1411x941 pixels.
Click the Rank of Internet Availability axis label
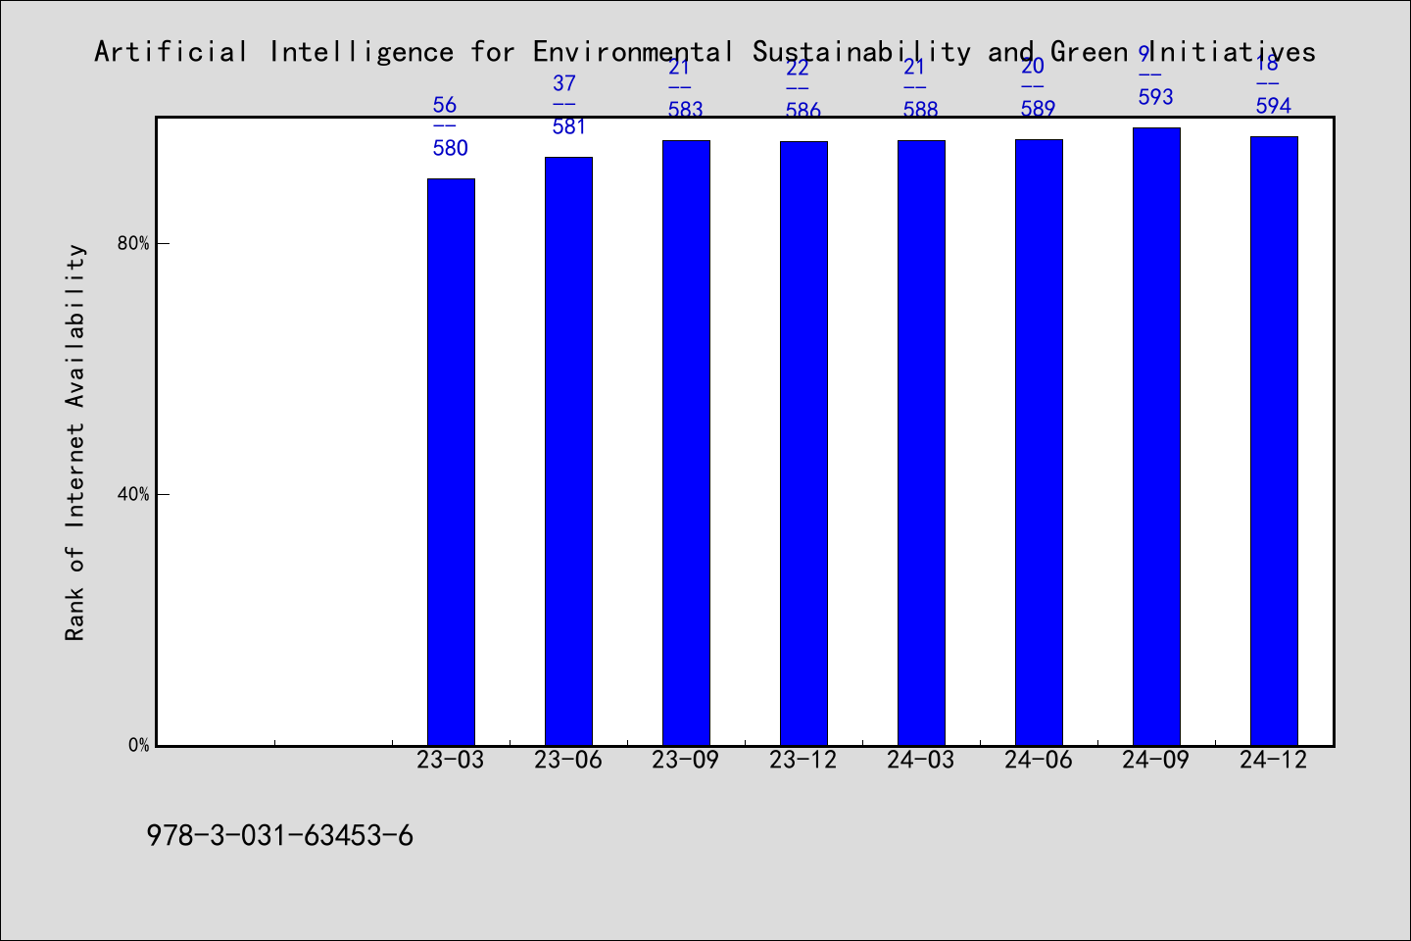[75, 442]
